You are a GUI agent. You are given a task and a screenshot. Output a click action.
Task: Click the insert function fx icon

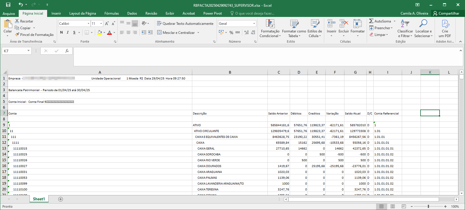click(x=67, y=51)
